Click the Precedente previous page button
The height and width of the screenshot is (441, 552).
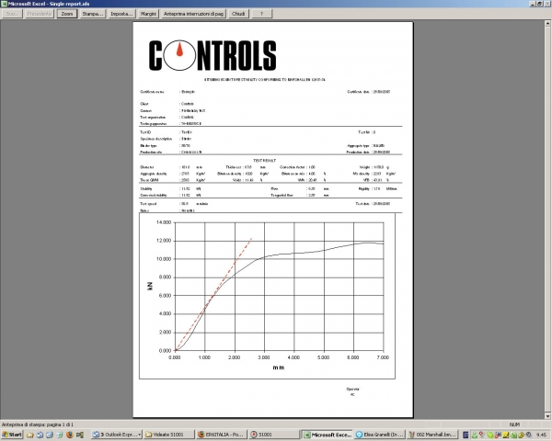(x=39, y=14)
